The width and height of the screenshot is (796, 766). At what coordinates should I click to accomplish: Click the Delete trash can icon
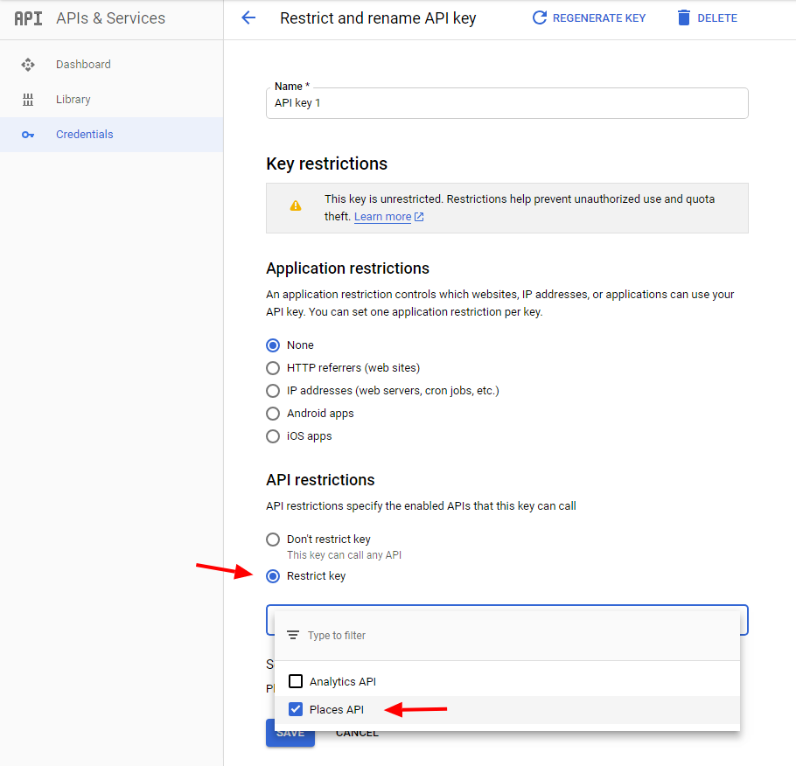pyautogui.click(x=684, y=17)
